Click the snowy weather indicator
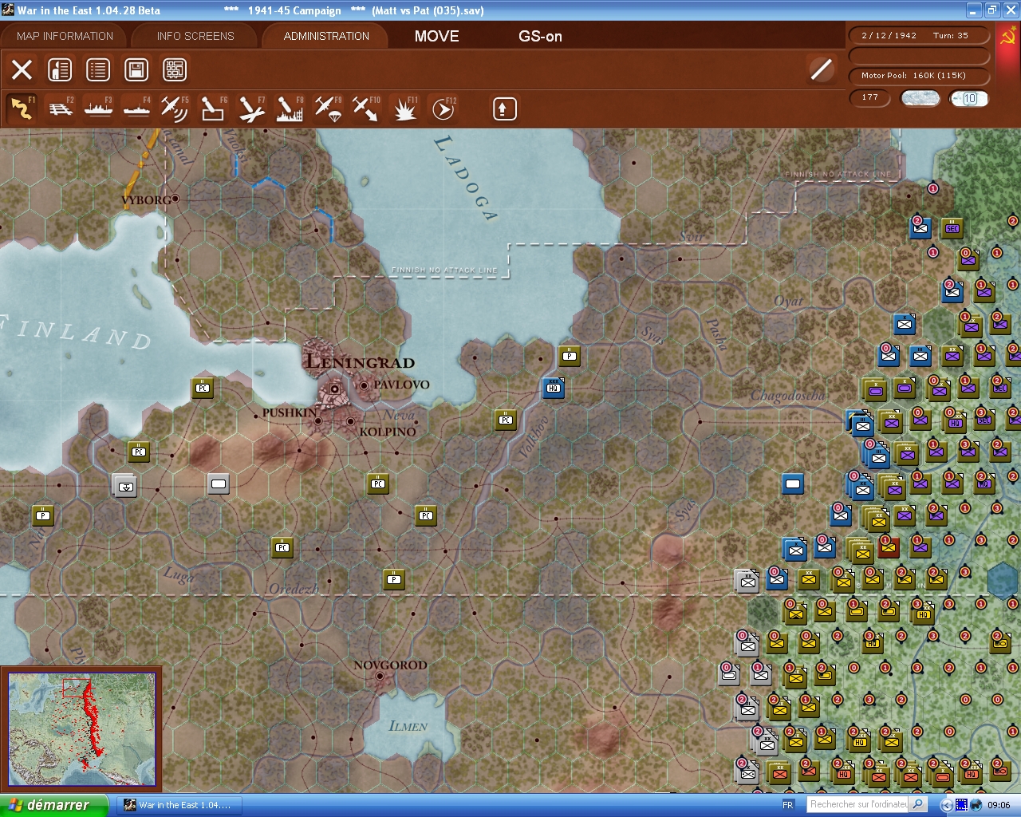The image size is (1021, 817). [920, 98]
